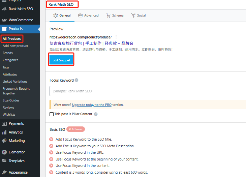Open the Schema tab
Viewport: 246px width, 177px height.
coord(115,16)
